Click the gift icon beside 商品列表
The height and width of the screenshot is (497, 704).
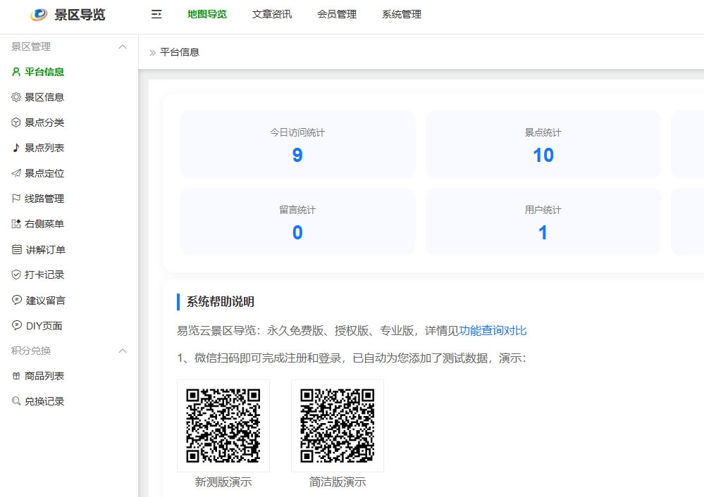16,376
